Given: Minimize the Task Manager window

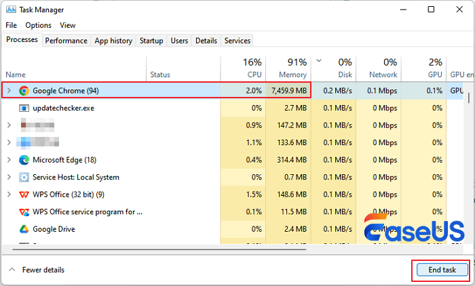Looking at the screenshot, I should pyautogui.click(x=403, y=9).
